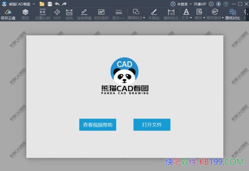Minimize the CAD viewer window
The image size is (249, 171).
[234, 4]
